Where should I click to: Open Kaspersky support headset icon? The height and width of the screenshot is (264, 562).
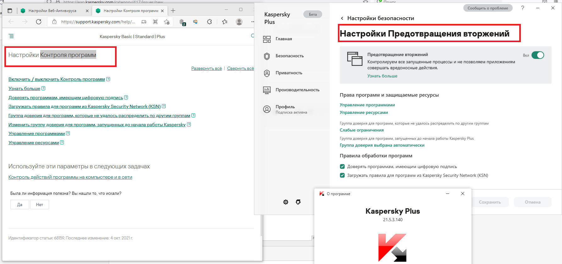(x=298, y=202)
